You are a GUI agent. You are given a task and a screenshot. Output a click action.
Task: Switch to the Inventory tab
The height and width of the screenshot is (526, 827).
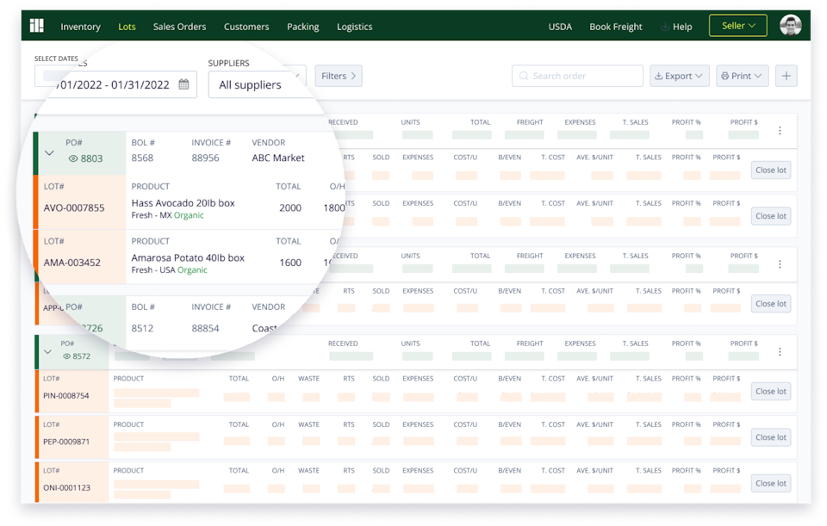click(80, 27)
